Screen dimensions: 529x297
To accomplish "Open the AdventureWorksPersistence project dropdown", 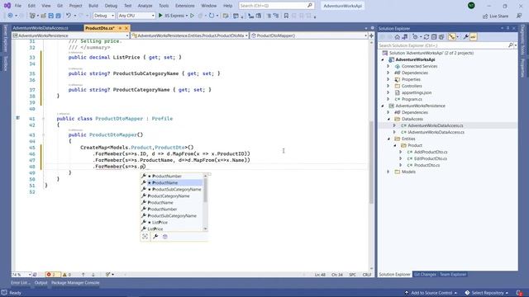I will 70,35.
